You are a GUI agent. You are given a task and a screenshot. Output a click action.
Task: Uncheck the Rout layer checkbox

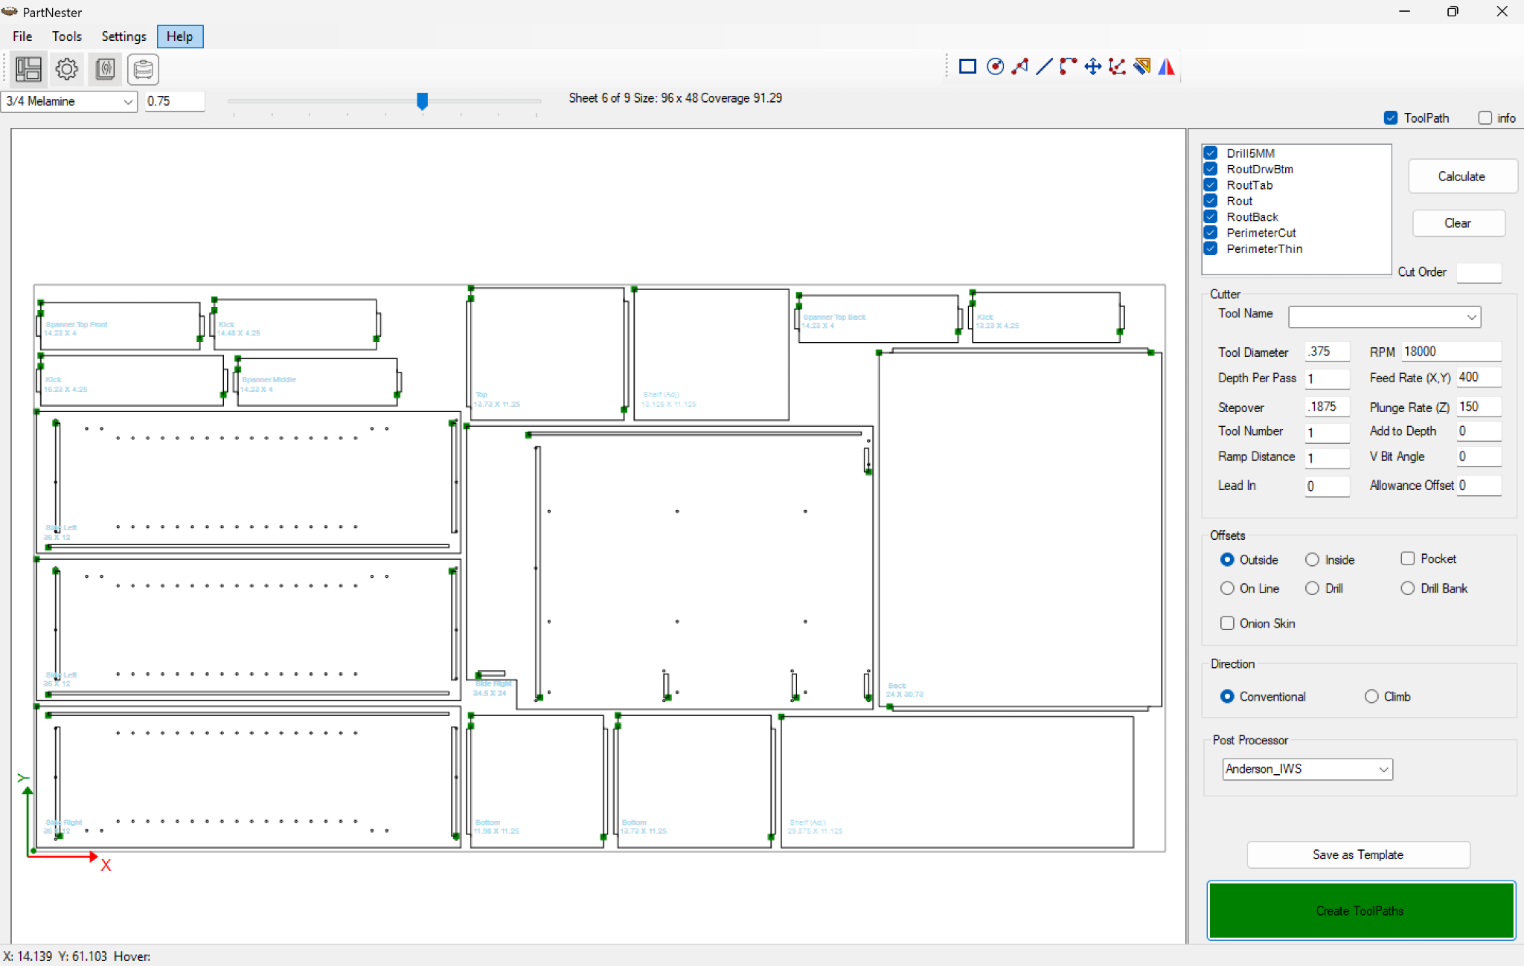point(1211,201)
